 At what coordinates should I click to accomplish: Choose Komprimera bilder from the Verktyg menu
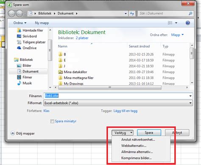tap(137, 158)
